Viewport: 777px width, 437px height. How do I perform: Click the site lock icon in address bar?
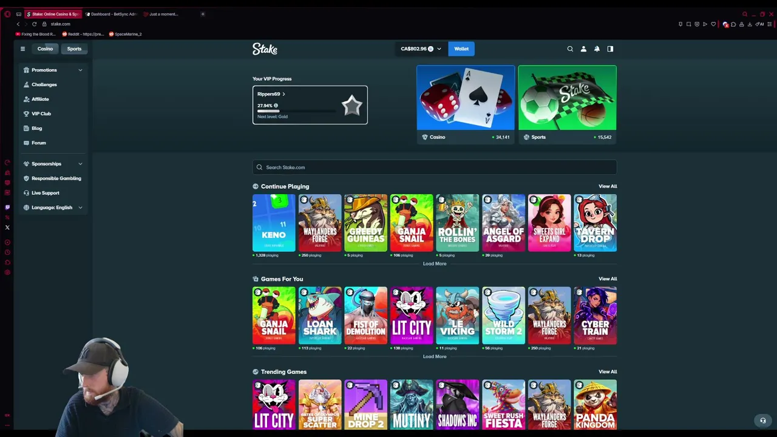coord(44,24)
